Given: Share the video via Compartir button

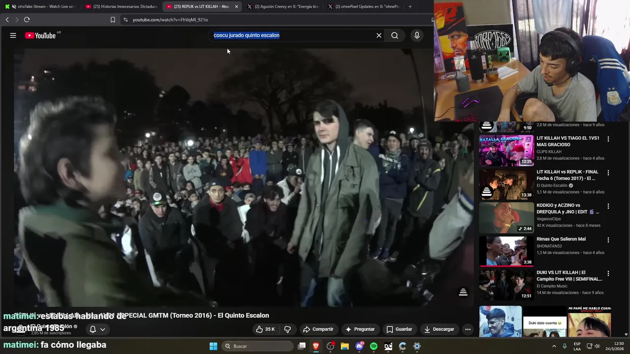Looking at the screenshot, I should (x=318, y=329).
